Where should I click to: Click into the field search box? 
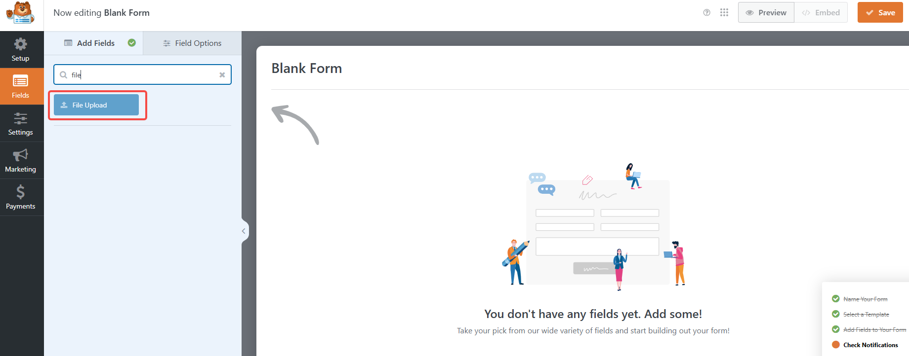click(143, 75)
